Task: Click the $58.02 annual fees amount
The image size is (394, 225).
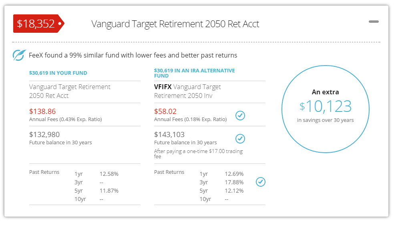Action: tap(165, 112)
